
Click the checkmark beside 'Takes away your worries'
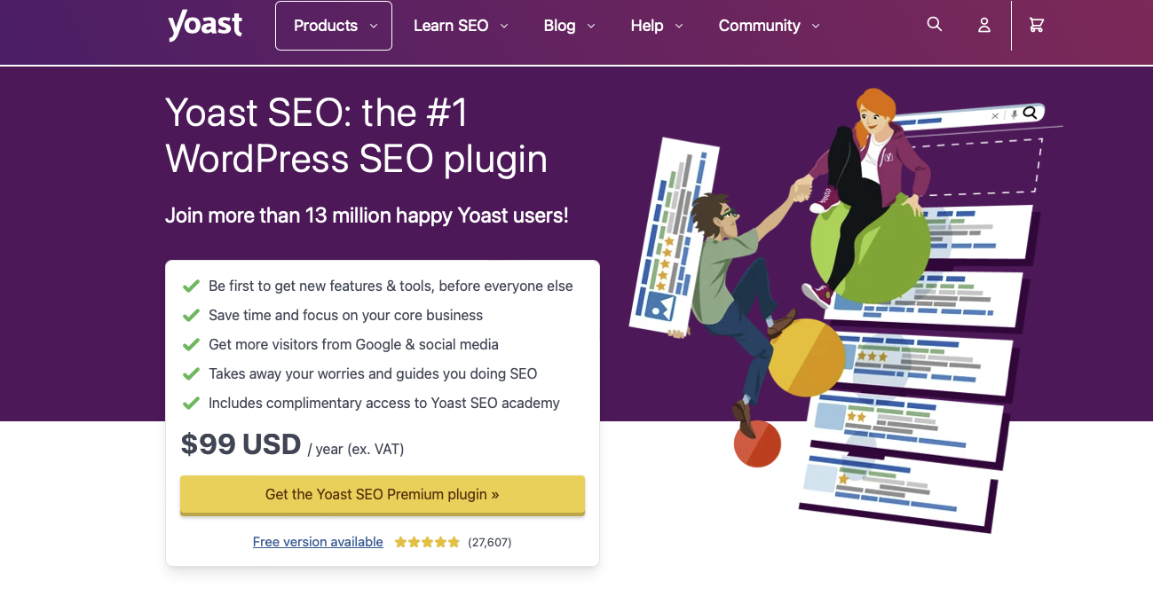point(191,374)
